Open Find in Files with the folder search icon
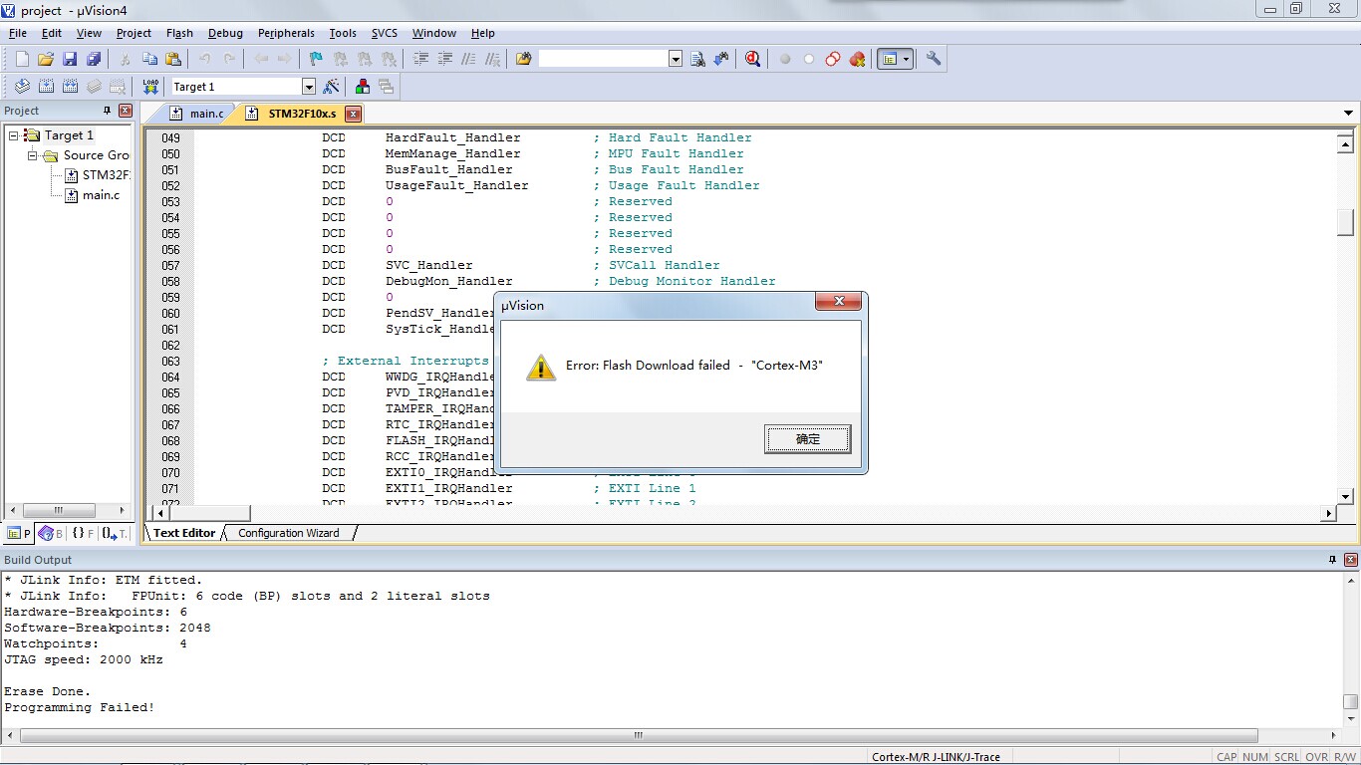 (523, 59)
